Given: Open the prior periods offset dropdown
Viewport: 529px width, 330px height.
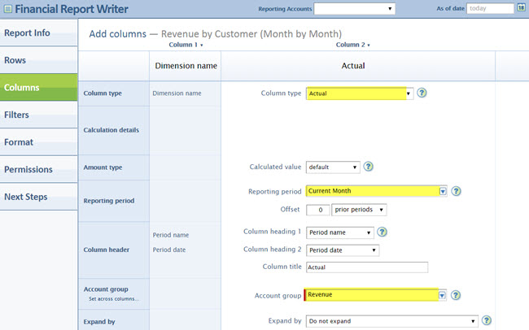Looking at the screenshot, I should point(360,210).
